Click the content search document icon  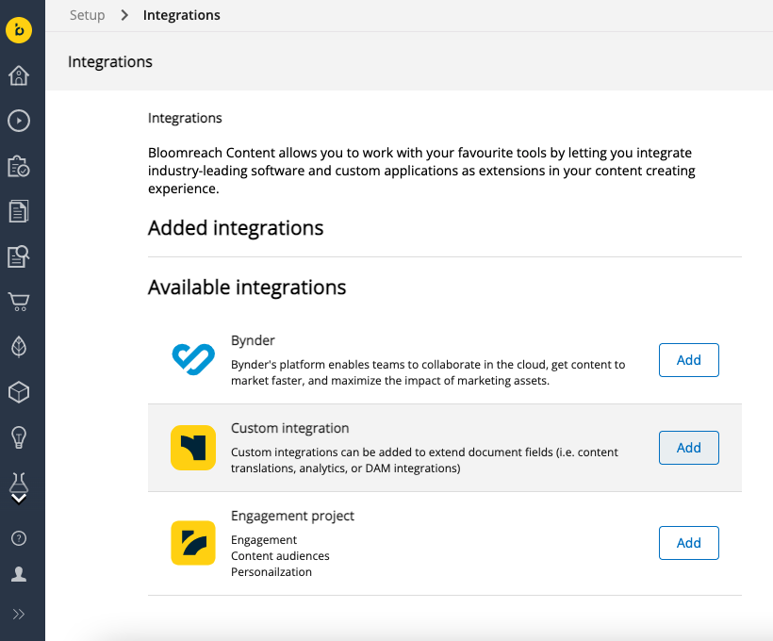pos(21,256)
